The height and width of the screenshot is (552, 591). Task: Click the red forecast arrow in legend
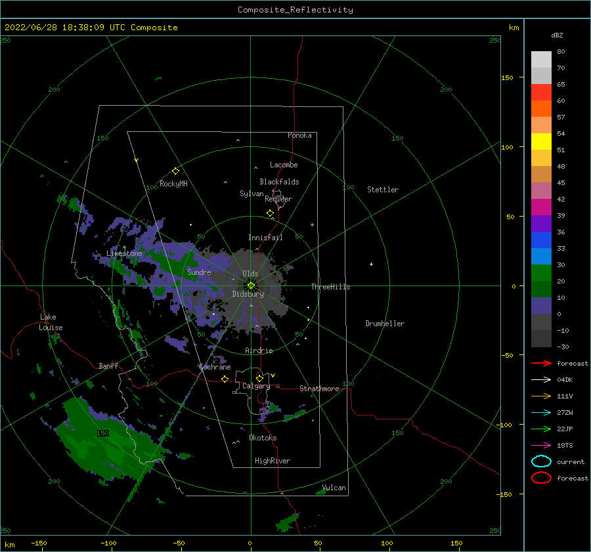(x=541, y=363)
